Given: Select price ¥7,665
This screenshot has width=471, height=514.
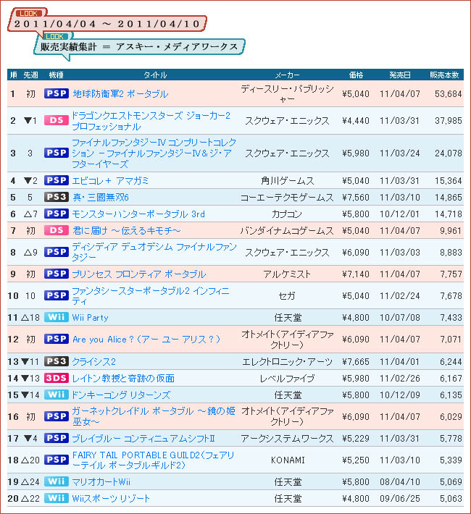Looking at the screenshot, I should 356,362.
